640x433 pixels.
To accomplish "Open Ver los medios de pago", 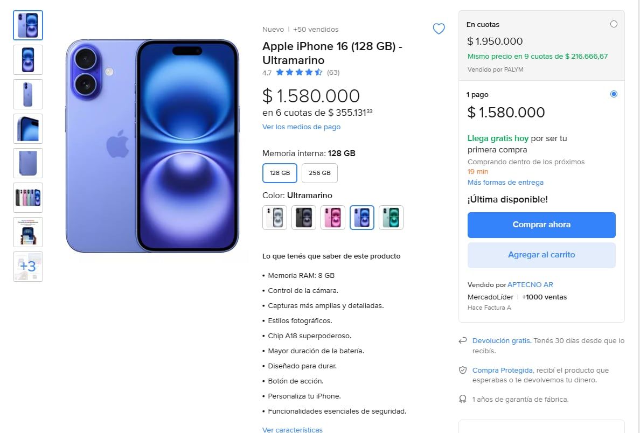I will tap(301, 127).
